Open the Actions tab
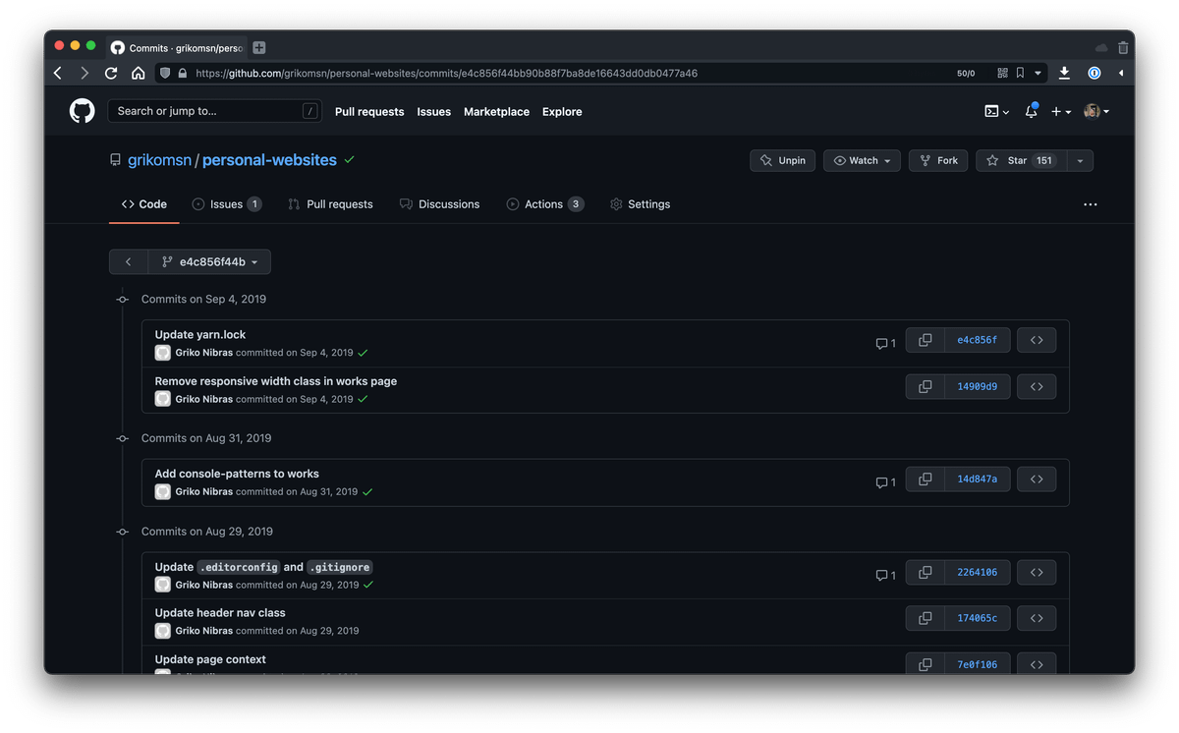1179x733 pixels. coord(545,204)
